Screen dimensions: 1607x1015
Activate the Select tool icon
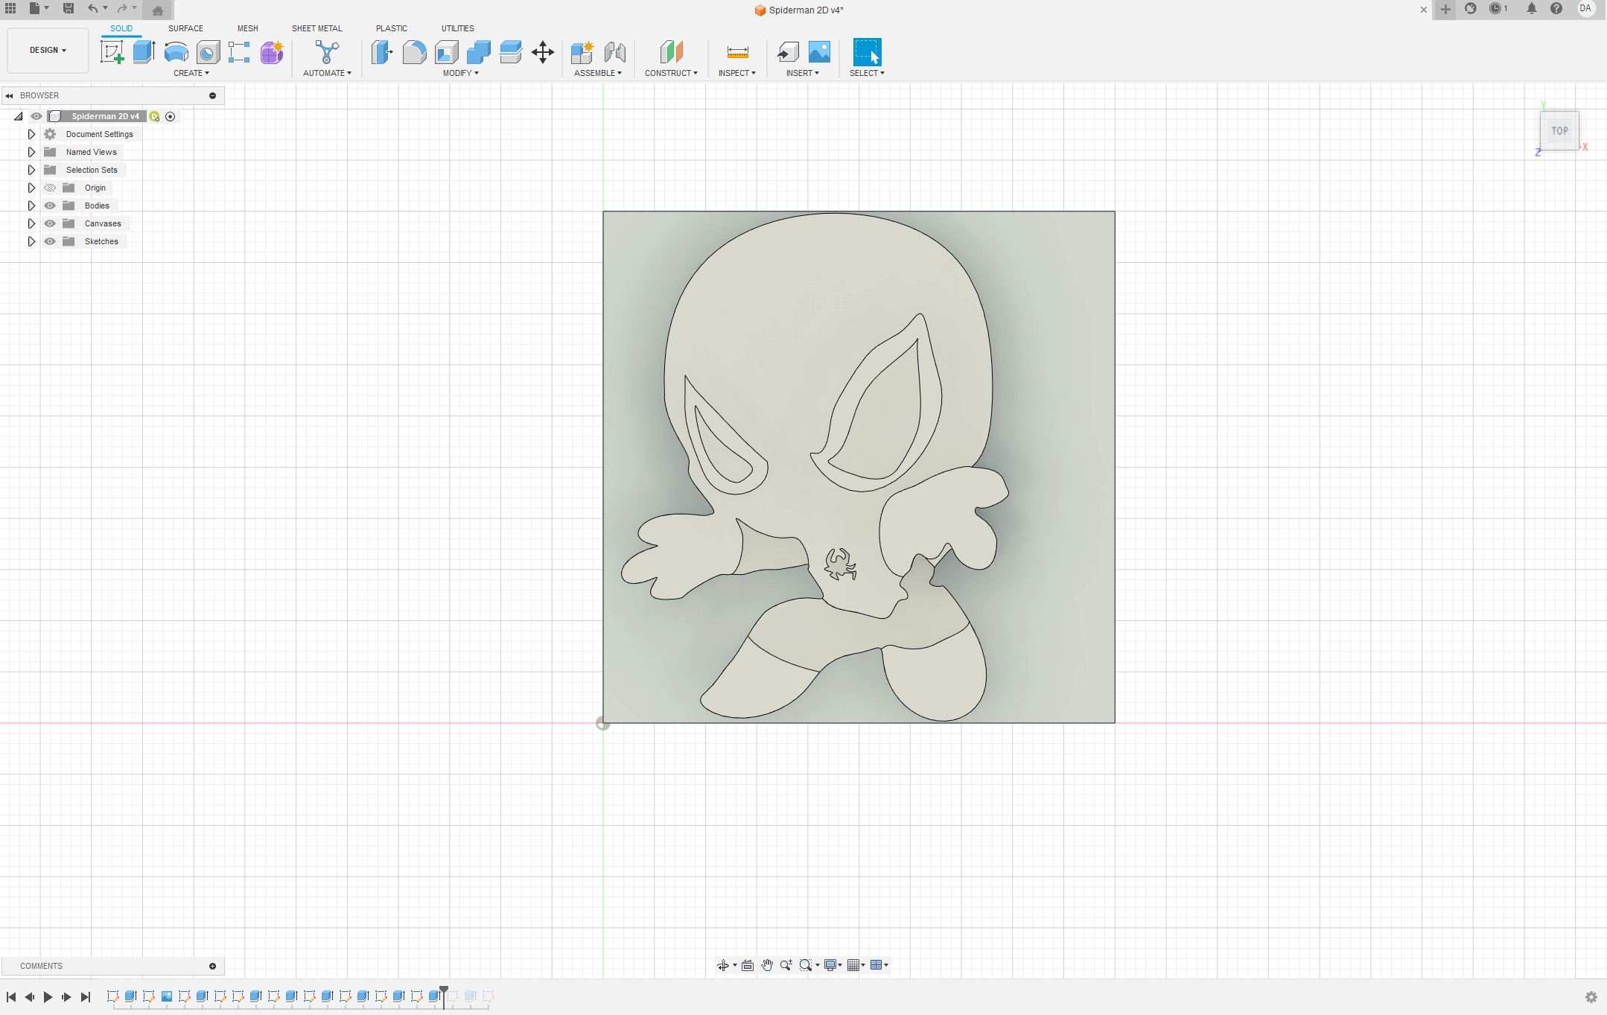[867, 52]
